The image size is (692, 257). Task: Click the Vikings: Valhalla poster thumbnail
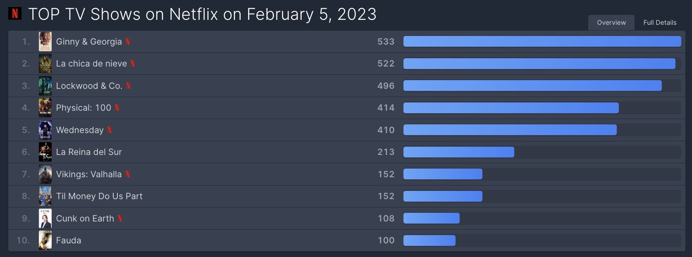pos(45,174)
